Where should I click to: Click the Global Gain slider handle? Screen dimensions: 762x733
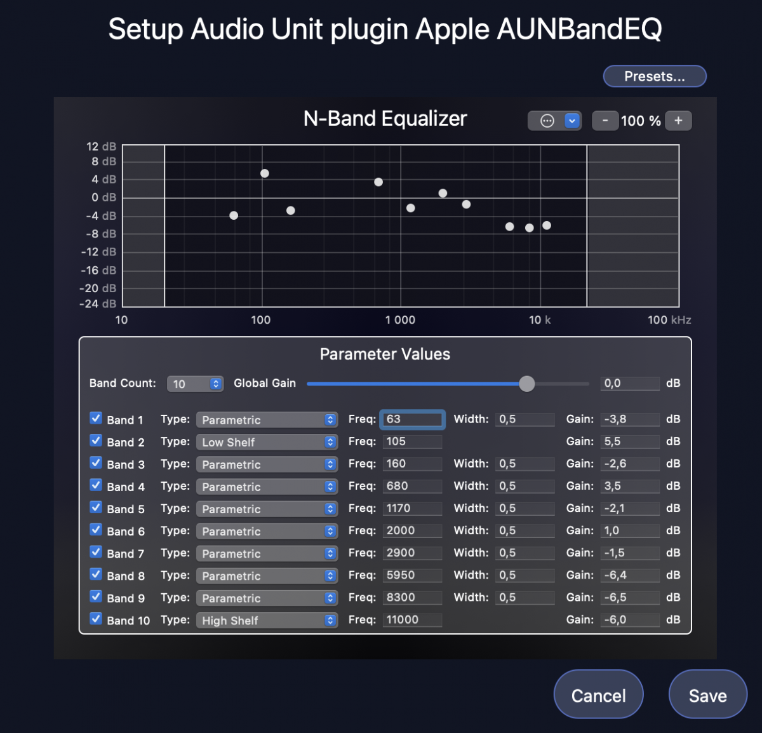click(x=526, y=384)
